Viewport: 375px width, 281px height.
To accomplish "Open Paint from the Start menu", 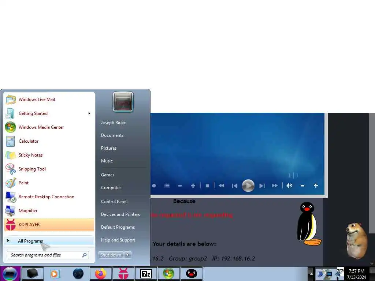I will point(49,183).
